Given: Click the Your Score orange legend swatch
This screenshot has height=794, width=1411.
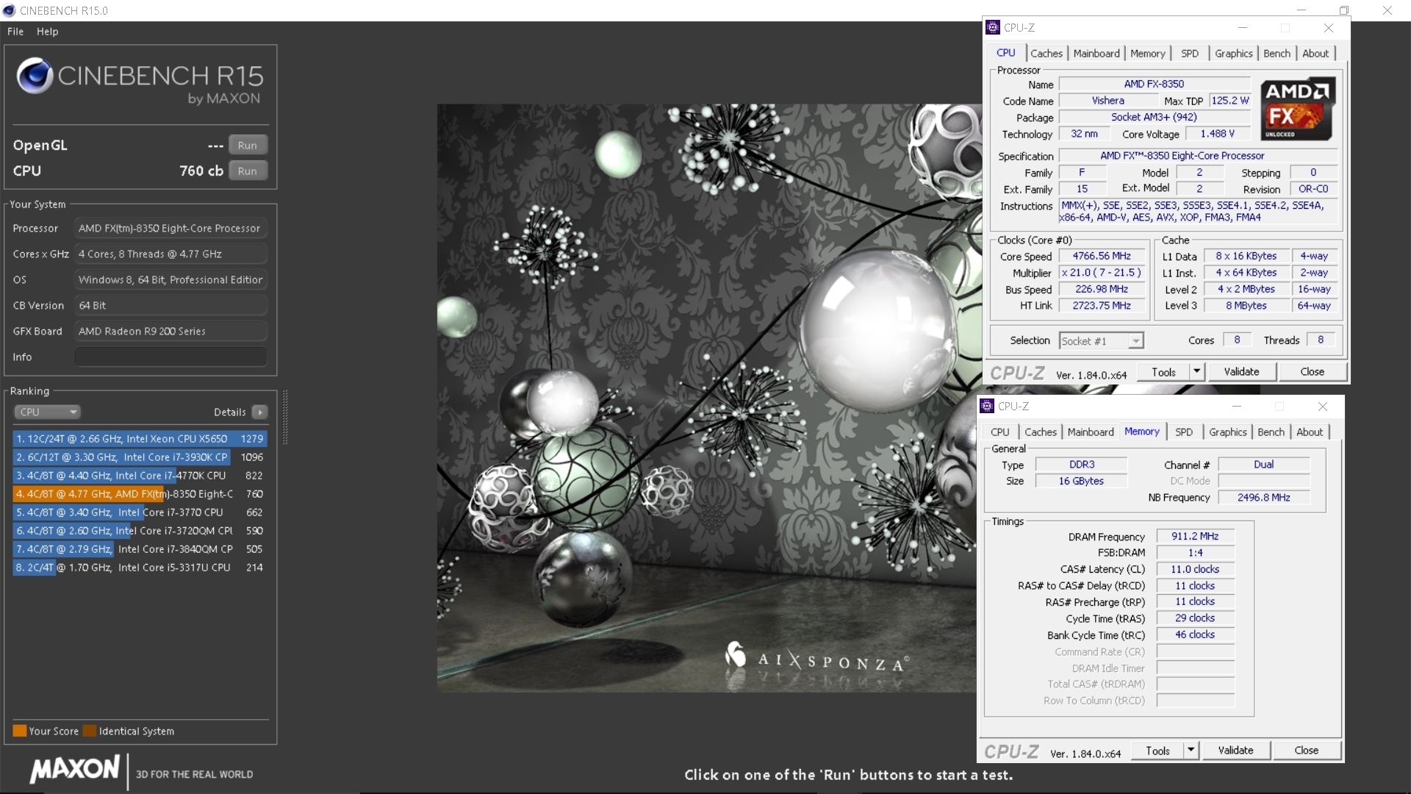Looking at the screenshot, I should (x=20, y=731).
